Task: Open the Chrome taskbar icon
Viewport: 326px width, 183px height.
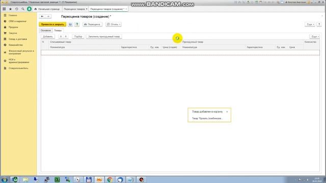Action: click(x=110, y=179)
